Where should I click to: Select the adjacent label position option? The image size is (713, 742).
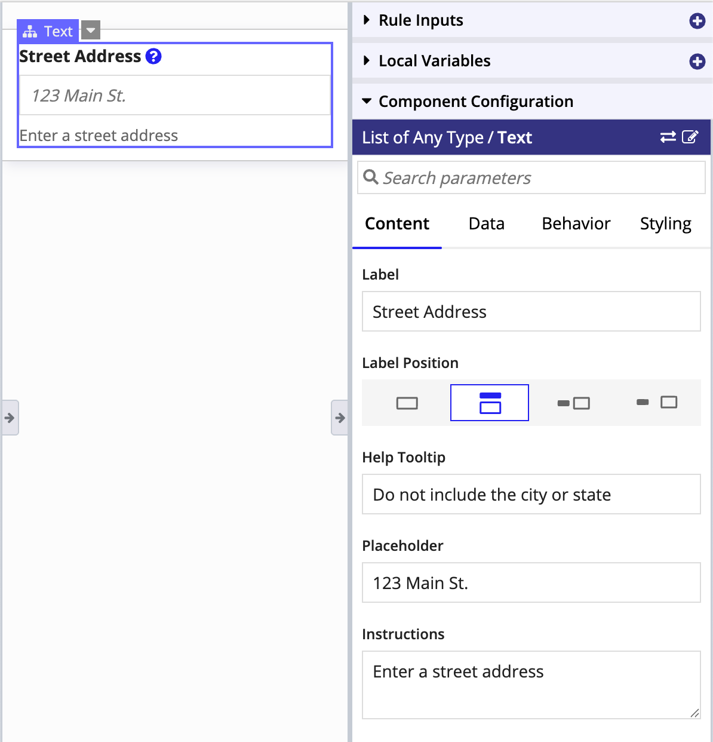pyautogui.click(x=573, y=403)
